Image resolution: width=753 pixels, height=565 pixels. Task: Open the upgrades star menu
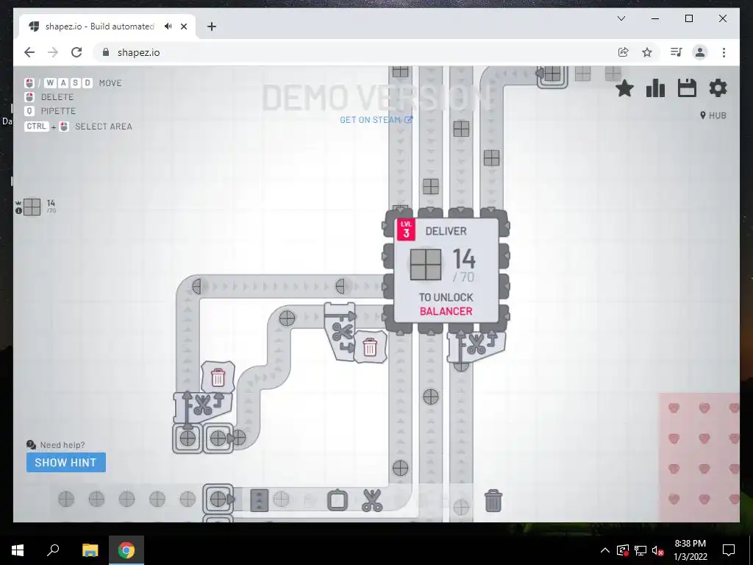pyautogui.click(x=624, y=88)
